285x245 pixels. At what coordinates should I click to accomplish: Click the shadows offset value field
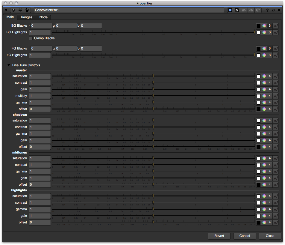[x=40, y=147]
